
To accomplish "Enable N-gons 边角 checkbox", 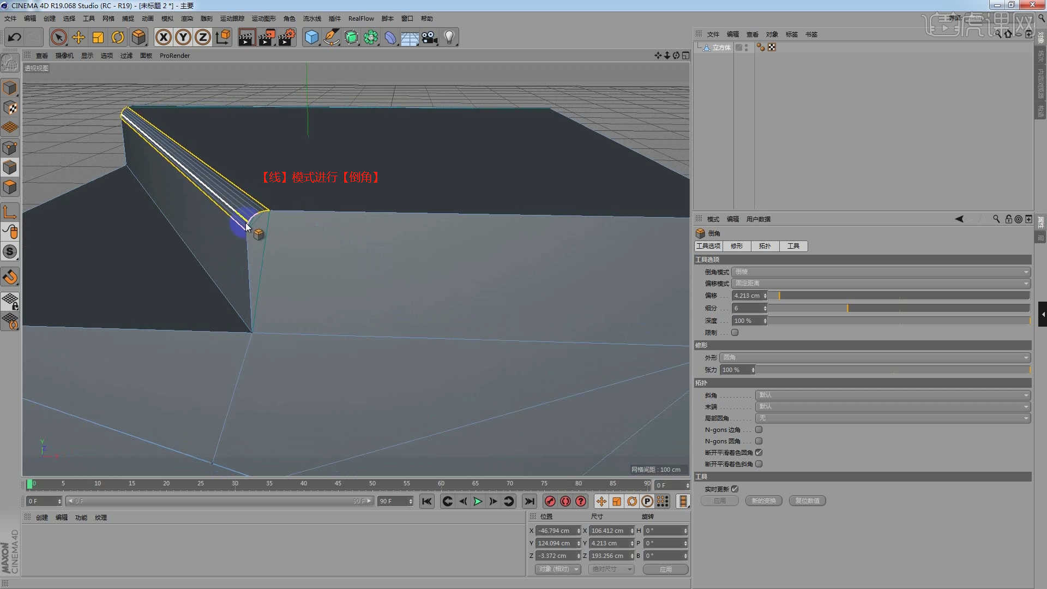I will click(759, 430).
